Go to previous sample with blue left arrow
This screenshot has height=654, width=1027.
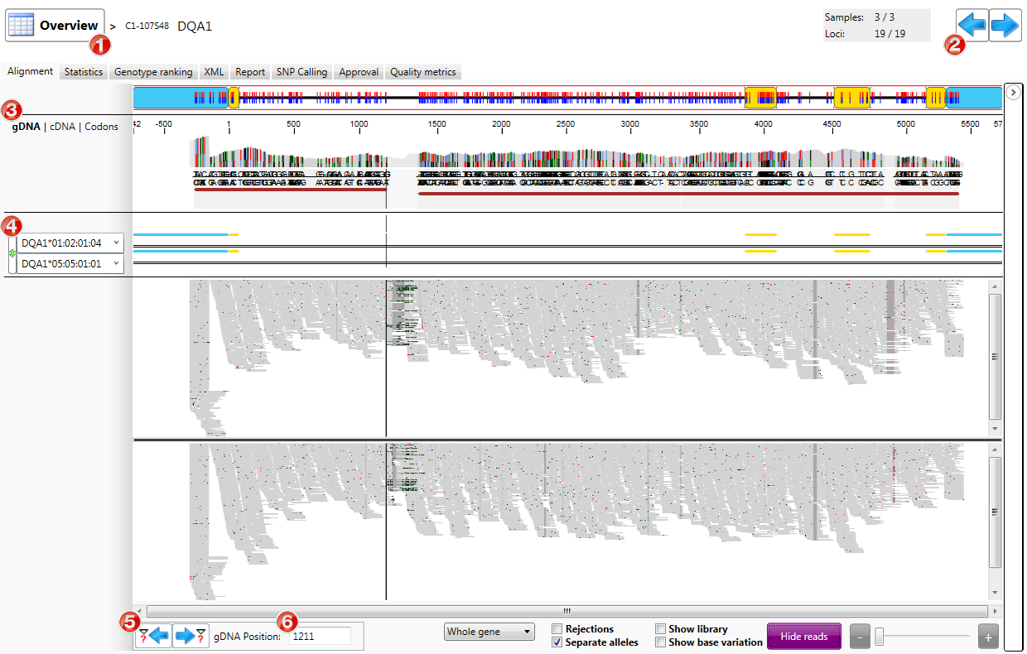[971, 25]
